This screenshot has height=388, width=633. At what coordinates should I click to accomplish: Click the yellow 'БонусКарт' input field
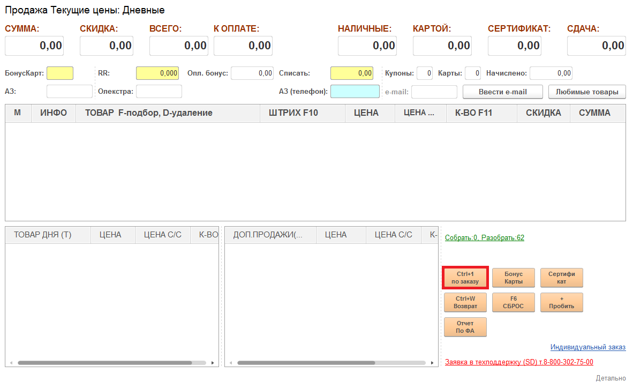(x=59, y=73)
